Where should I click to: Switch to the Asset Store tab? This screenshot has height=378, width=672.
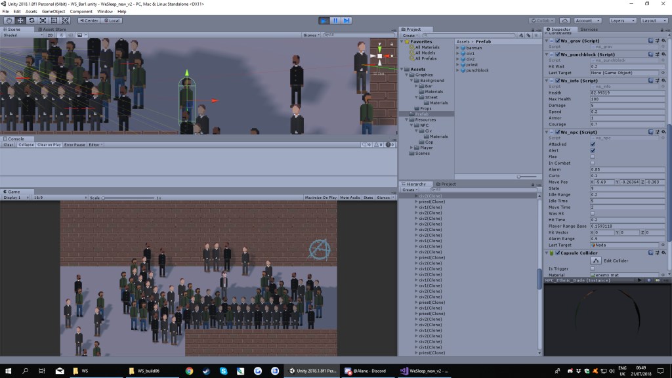point(52,29)
